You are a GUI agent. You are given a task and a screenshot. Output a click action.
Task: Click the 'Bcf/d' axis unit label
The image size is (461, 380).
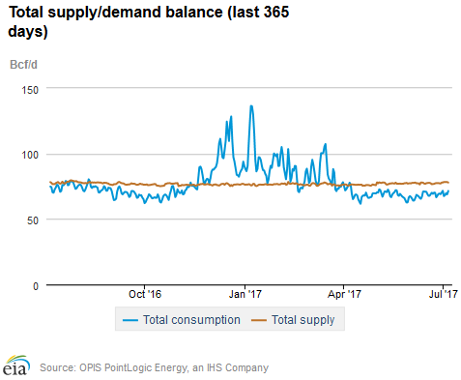click(x=23, y=65)
